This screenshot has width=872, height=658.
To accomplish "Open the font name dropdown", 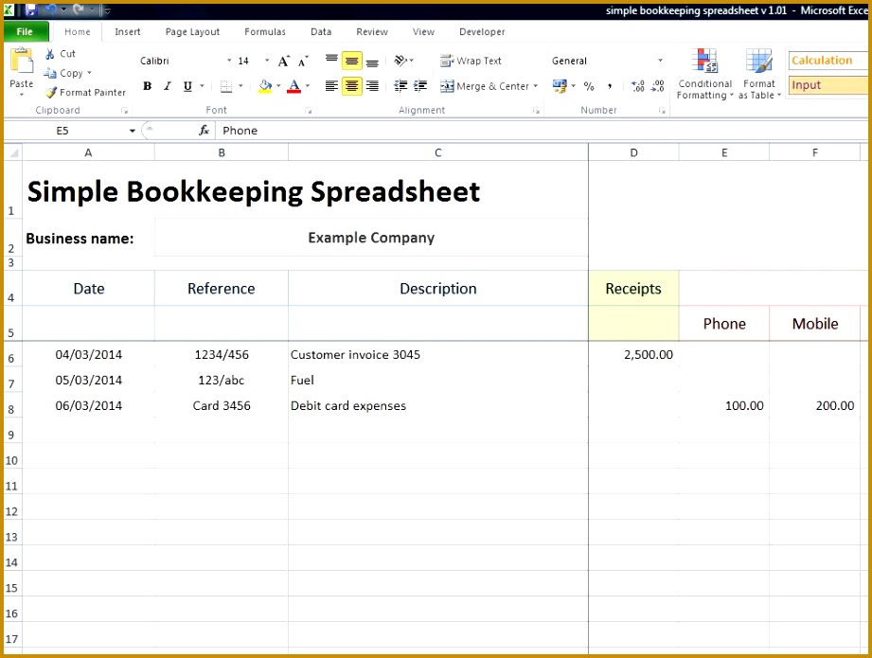I will pos(228,61).
